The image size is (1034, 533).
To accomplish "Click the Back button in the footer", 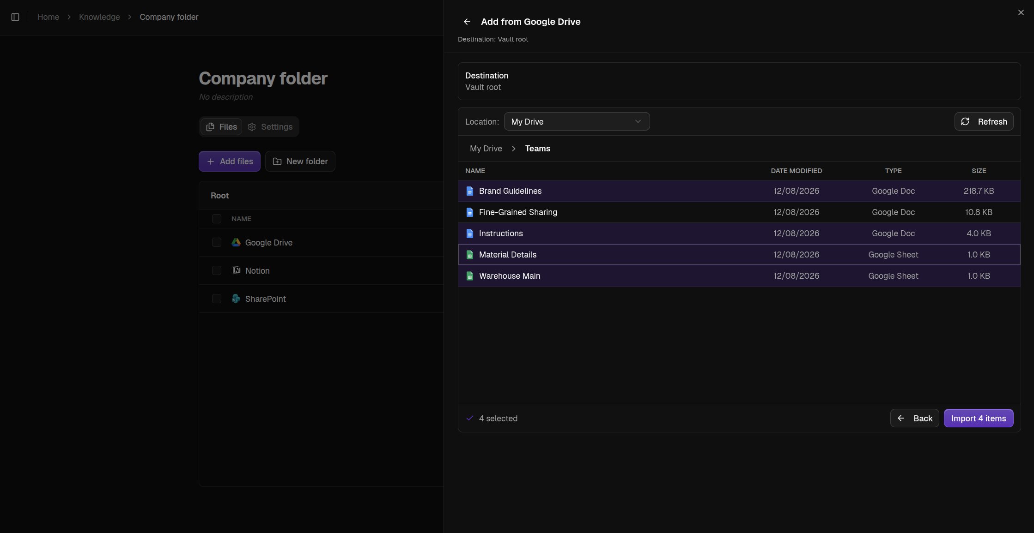I will 915,418.
